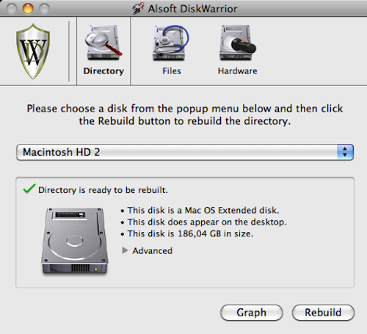
Task: Click the large hard drive image
Action: tap(75, 242)
